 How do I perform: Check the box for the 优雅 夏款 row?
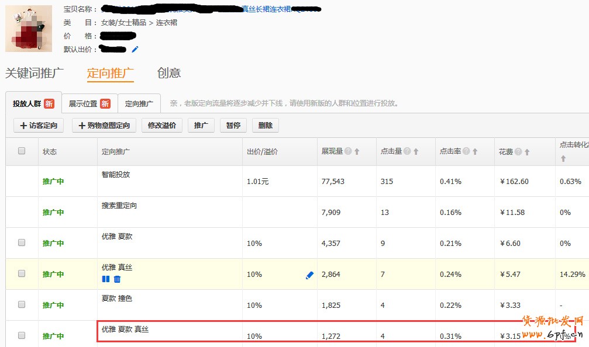(x=22, y=242)
